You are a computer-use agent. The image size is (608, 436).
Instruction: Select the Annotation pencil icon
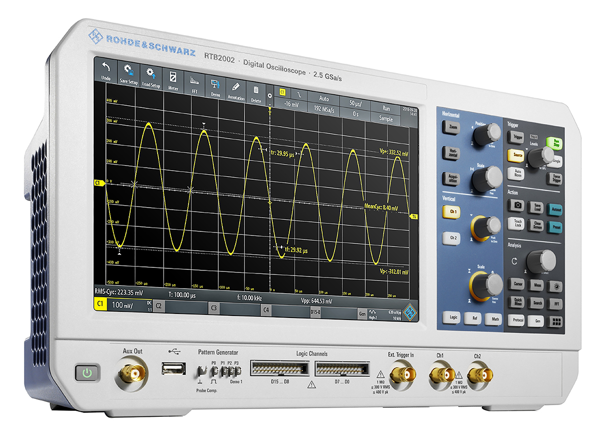[x=236, y=90]
